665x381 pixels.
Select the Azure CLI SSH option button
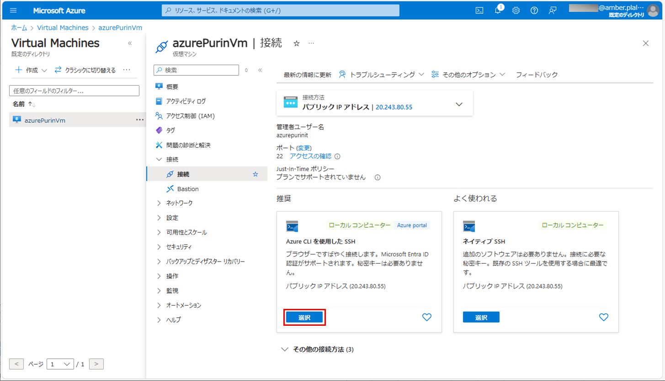(x=304, y=318)
